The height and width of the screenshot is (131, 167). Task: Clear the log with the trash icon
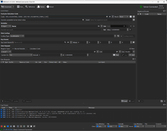(31, 126)
